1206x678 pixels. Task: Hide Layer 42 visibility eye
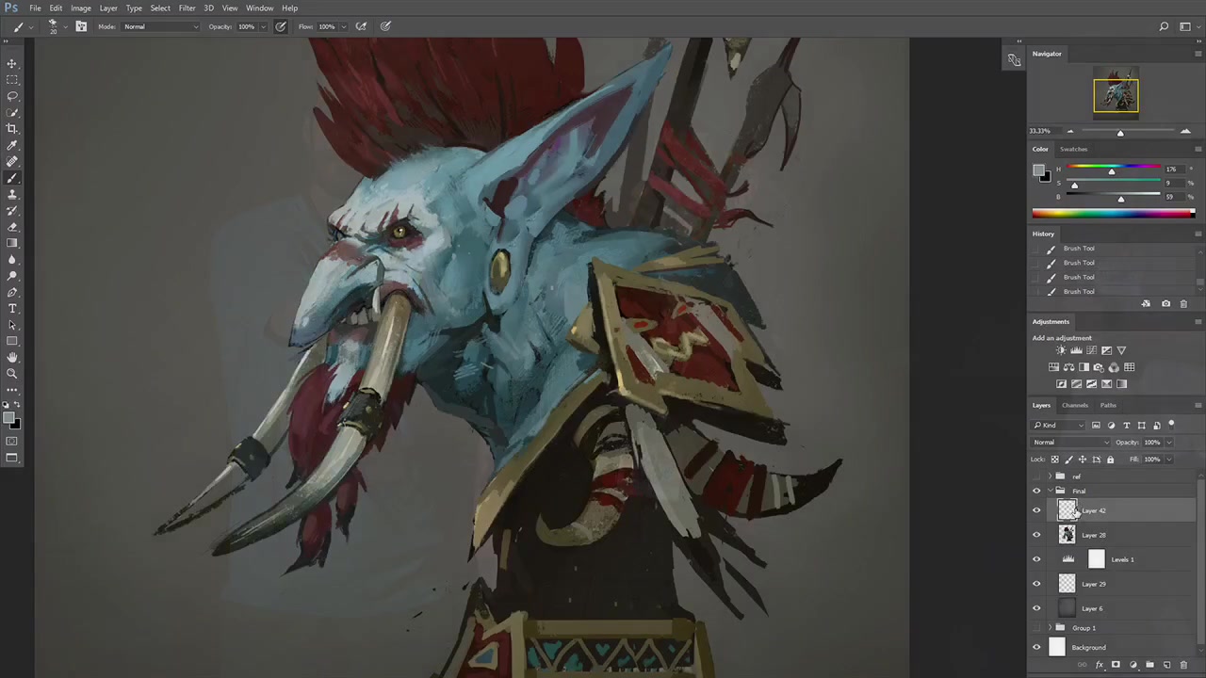tap(1036, 510)
